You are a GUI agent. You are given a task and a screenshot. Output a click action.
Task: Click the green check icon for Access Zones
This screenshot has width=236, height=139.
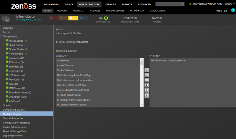pos(7,40)
